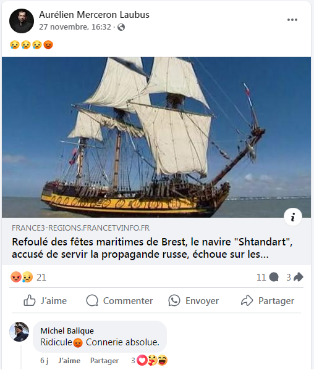314x370 pixels.
Task: Show the 11 comments count icon
Action: point(274,277)
